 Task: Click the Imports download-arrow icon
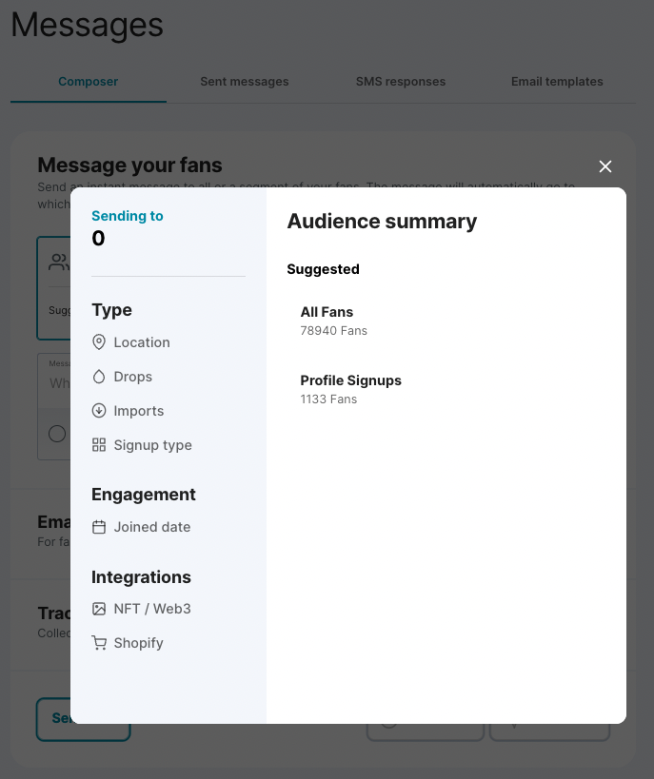point(99,411)
